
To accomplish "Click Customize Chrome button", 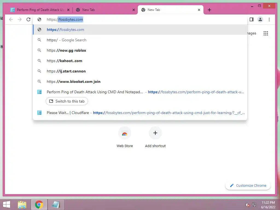I will tap(248, 186).
